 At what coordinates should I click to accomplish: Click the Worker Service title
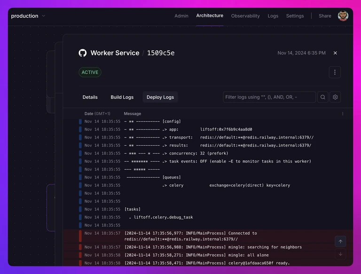(115, 53)
